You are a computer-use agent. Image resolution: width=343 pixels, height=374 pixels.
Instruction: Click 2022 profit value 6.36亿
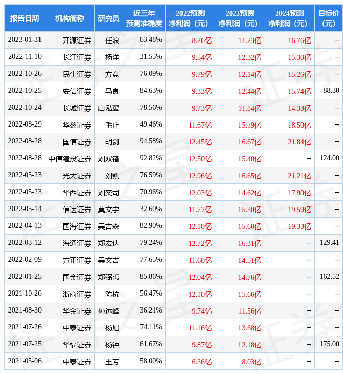201,362
